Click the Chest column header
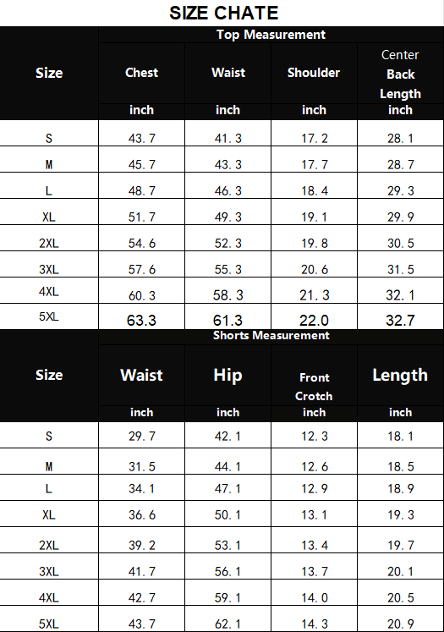This screenshot has width=444, height=632. [x=141, y=73]
